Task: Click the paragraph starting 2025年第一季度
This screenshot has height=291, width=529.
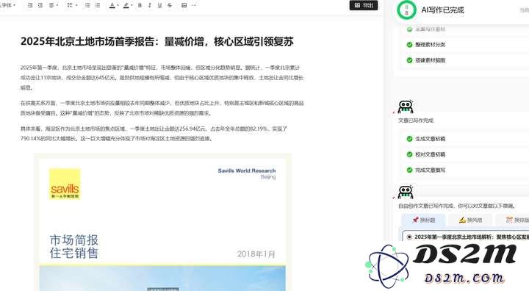Action: [x=162, y=78]
